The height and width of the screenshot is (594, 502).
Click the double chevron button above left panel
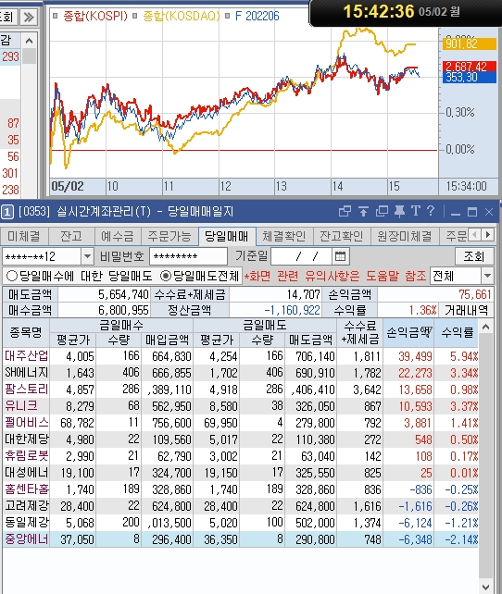tap(29, 17)
